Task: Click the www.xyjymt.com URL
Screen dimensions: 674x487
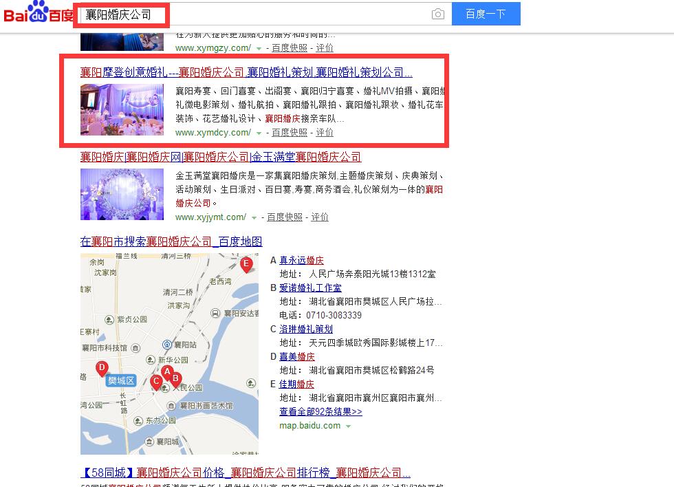Action: [x=211, y=217]
